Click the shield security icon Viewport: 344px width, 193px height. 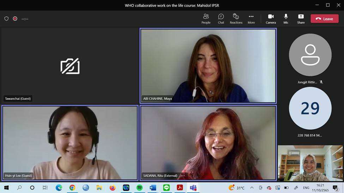tap(6, 19)
